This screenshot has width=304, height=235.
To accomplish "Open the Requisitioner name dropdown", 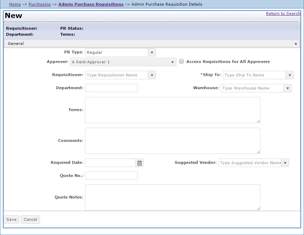I will (x=152, y=75).
